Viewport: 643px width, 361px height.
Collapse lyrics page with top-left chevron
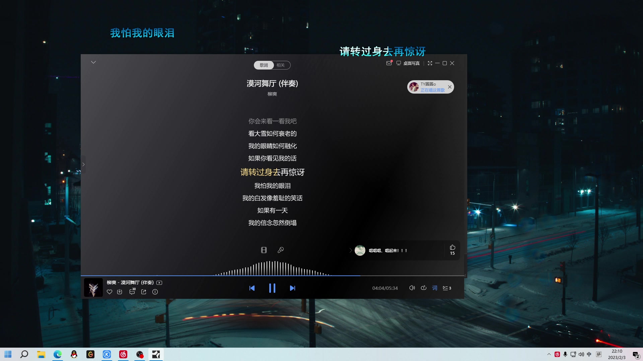point(93,62)
